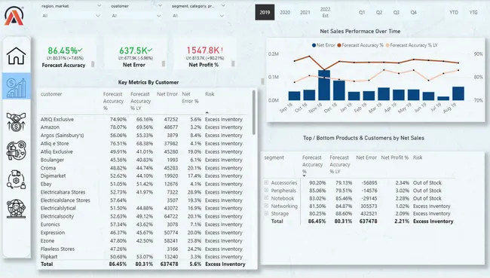Switch to the 2022 Est tab
The width and height of the screenshot is (490, 278).
[326, 13]
